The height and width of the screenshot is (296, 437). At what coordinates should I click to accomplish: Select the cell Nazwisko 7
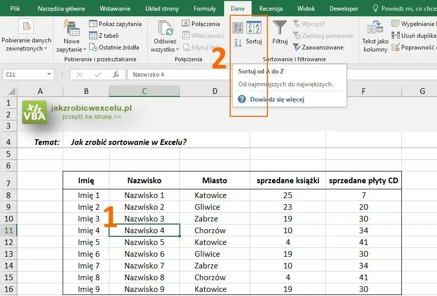click(x=144, y=265)
